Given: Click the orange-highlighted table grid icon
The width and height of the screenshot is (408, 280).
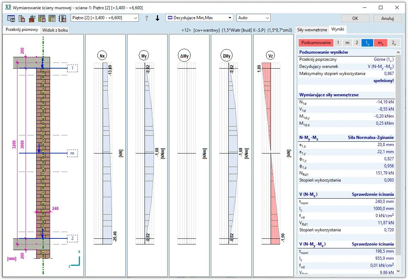Looking at the screenshot, I should pos(42,18).
